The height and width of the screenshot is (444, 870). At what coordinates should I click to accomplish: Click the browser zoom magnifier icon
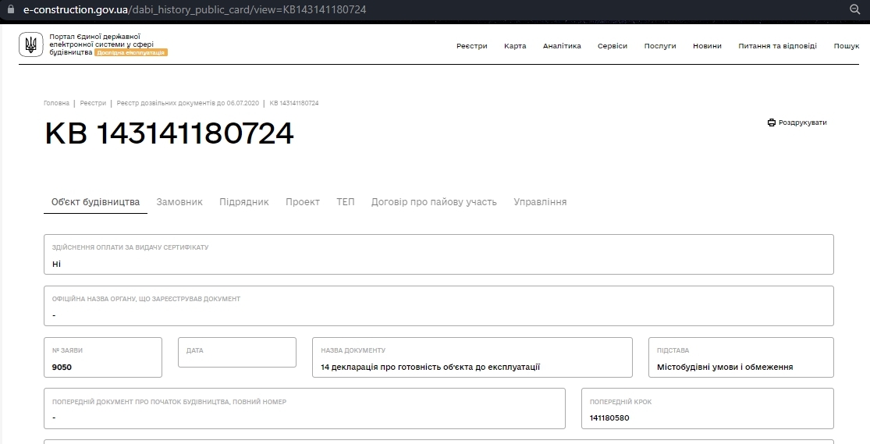[x=855, y=9]
